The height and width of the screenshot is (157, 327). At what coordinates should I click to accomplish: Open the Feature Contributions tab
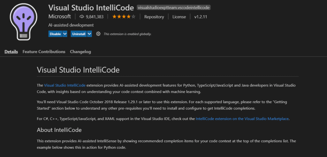[44, 52]
